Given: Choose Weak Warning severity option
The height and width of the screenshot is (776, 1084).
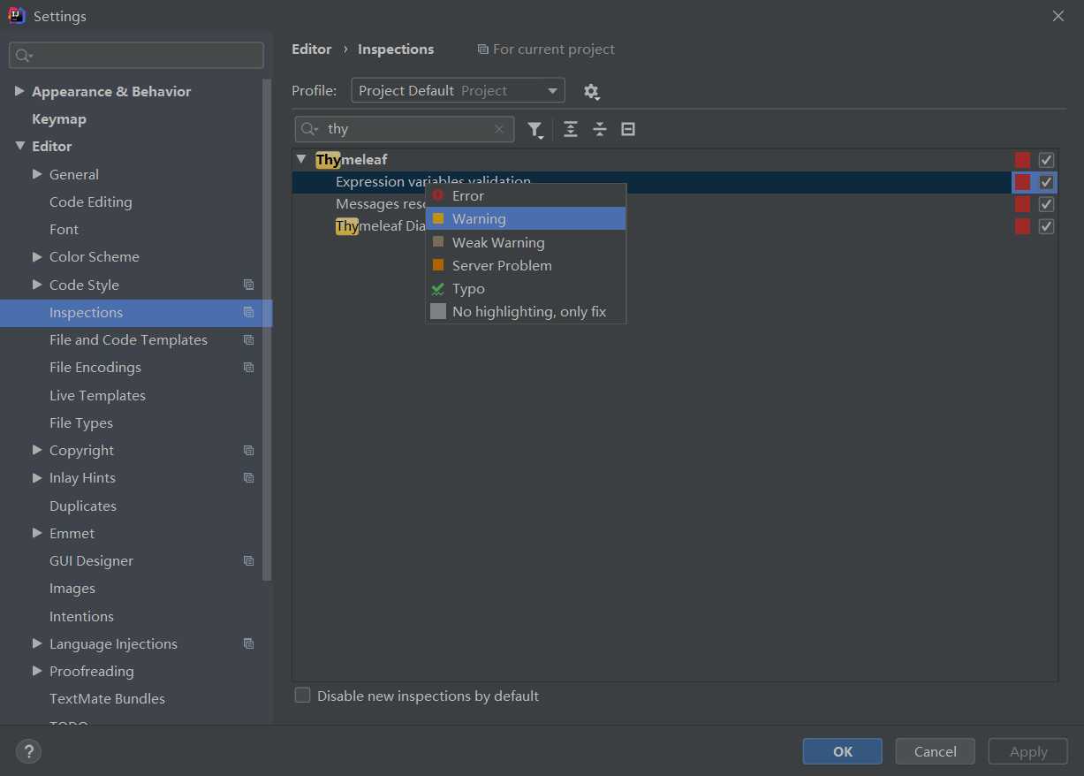Looking at the screenshot, I should [526, 242].
